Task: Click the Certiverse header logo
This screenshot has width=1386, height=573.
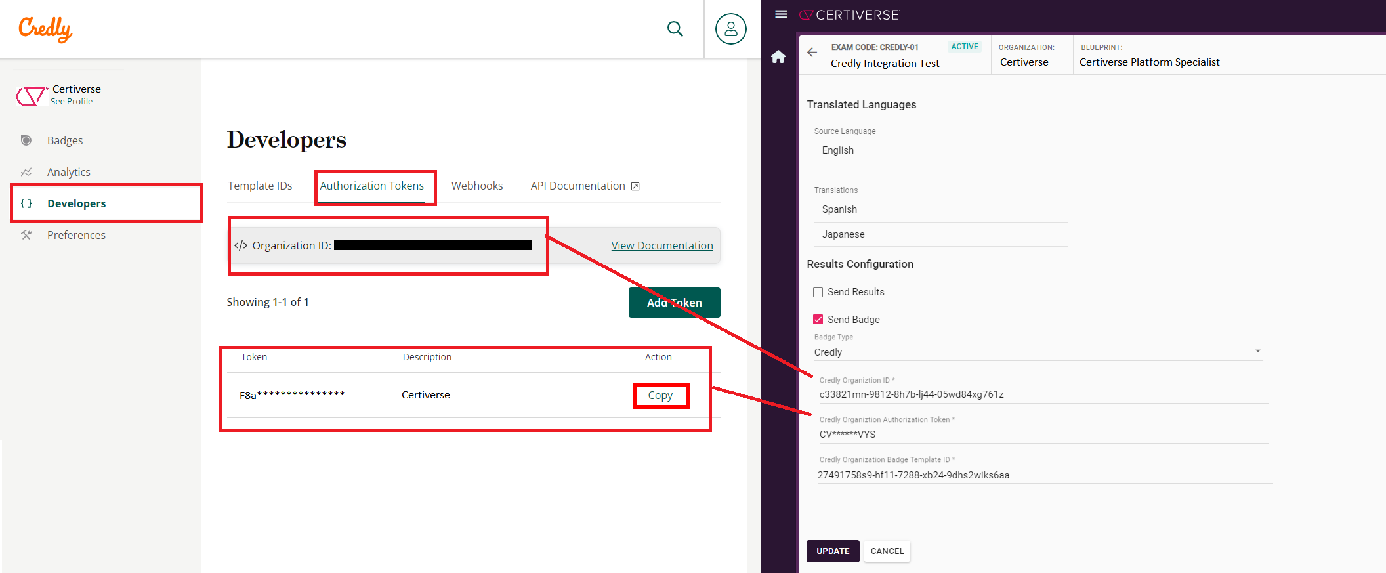Action: point(849,14)
